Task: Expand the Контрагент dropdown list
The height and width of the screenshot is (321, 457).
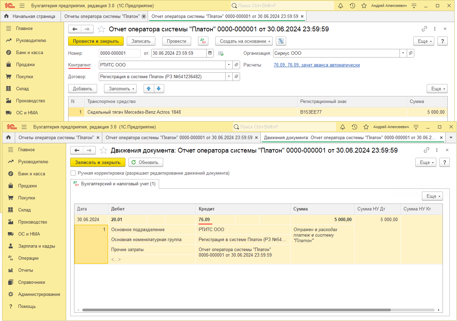Action: 229,65
